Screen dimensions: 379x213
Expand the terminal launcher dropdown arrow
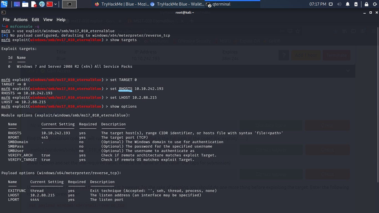[x=55, y=4]
